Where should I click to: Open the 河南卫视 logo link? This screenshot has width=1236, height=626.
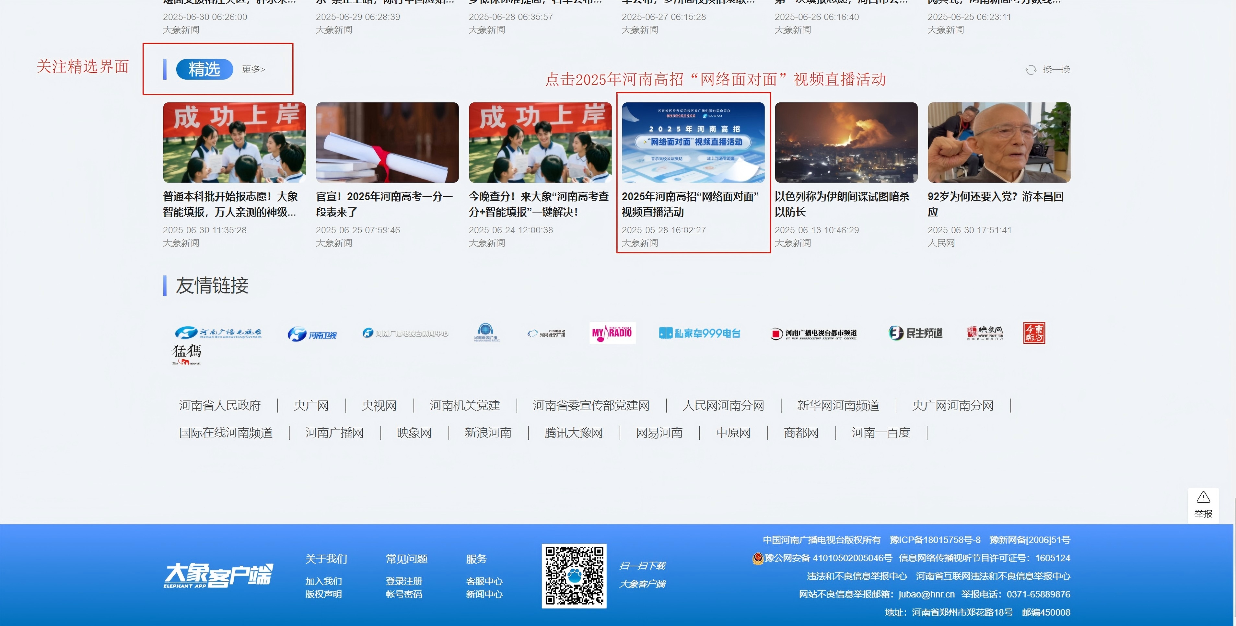312,334
